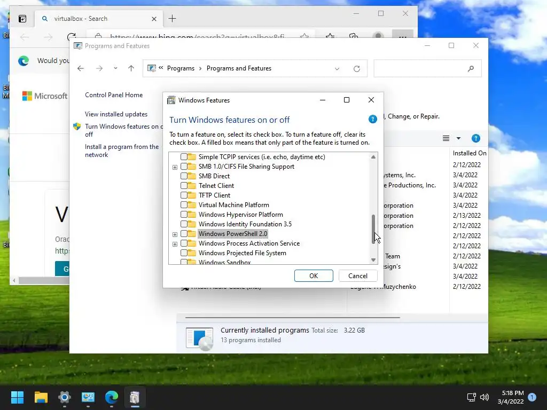547x410 pixels.
Task: Go up one level in Control Panel
Action: (x=131, y=68)
